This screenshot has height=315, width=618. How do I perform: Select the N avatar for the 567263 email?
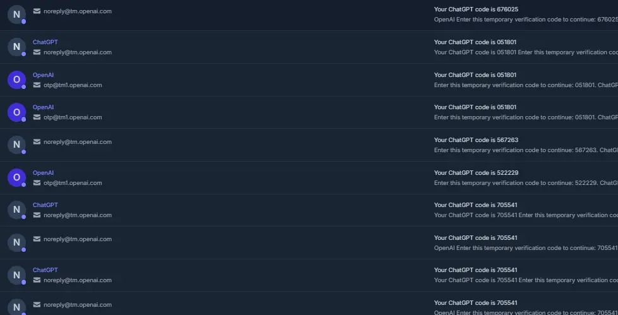tap(16, 145)
